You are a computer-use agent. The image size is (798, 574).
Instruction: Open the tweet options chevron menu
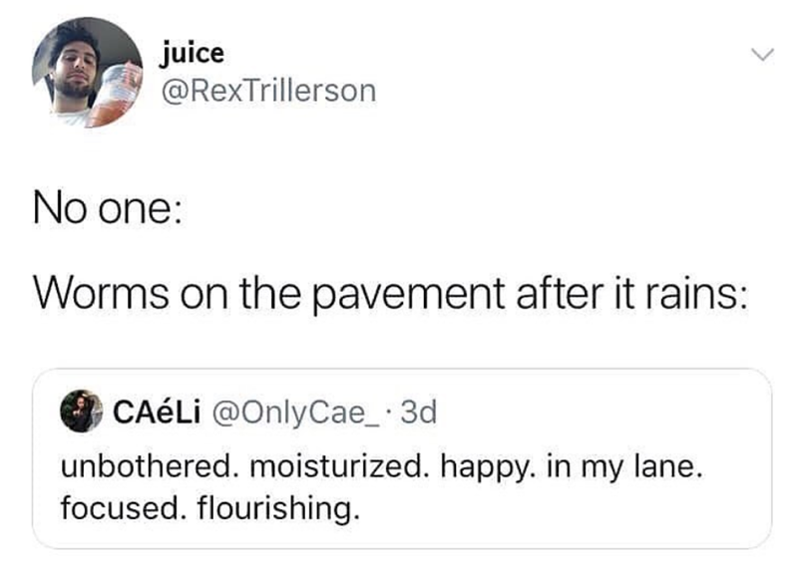(x=760, y=56)
